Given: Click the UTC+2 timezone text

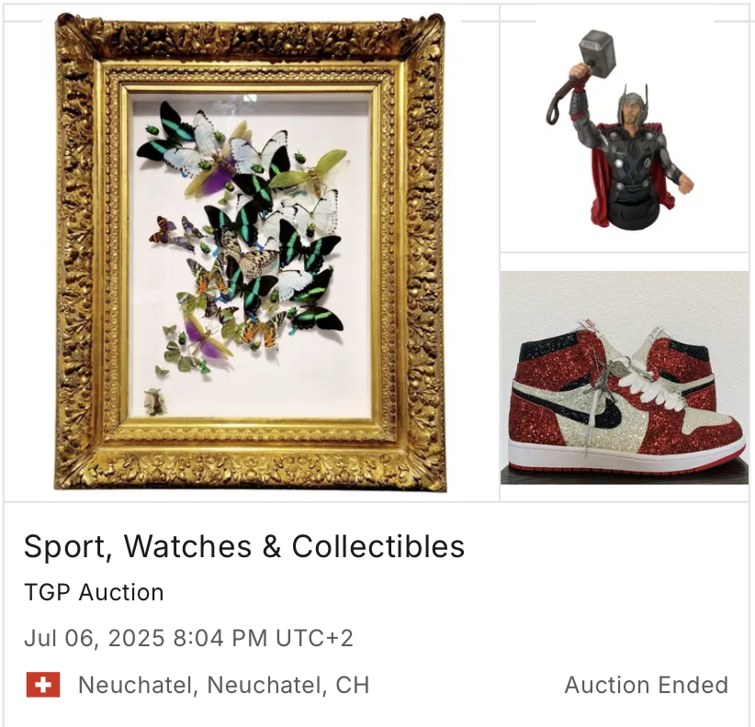Looking at the screenshot, I should coord(314,639).
